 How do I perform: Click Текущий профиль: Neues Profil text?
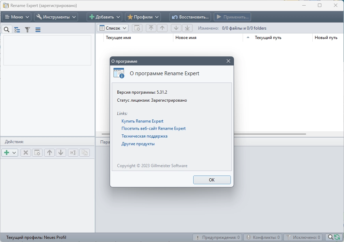[x=36, y=237]
